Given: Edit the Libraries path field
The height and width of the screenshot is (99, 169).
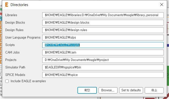Looking at the screenshot, I should click(x=103, y=15).
